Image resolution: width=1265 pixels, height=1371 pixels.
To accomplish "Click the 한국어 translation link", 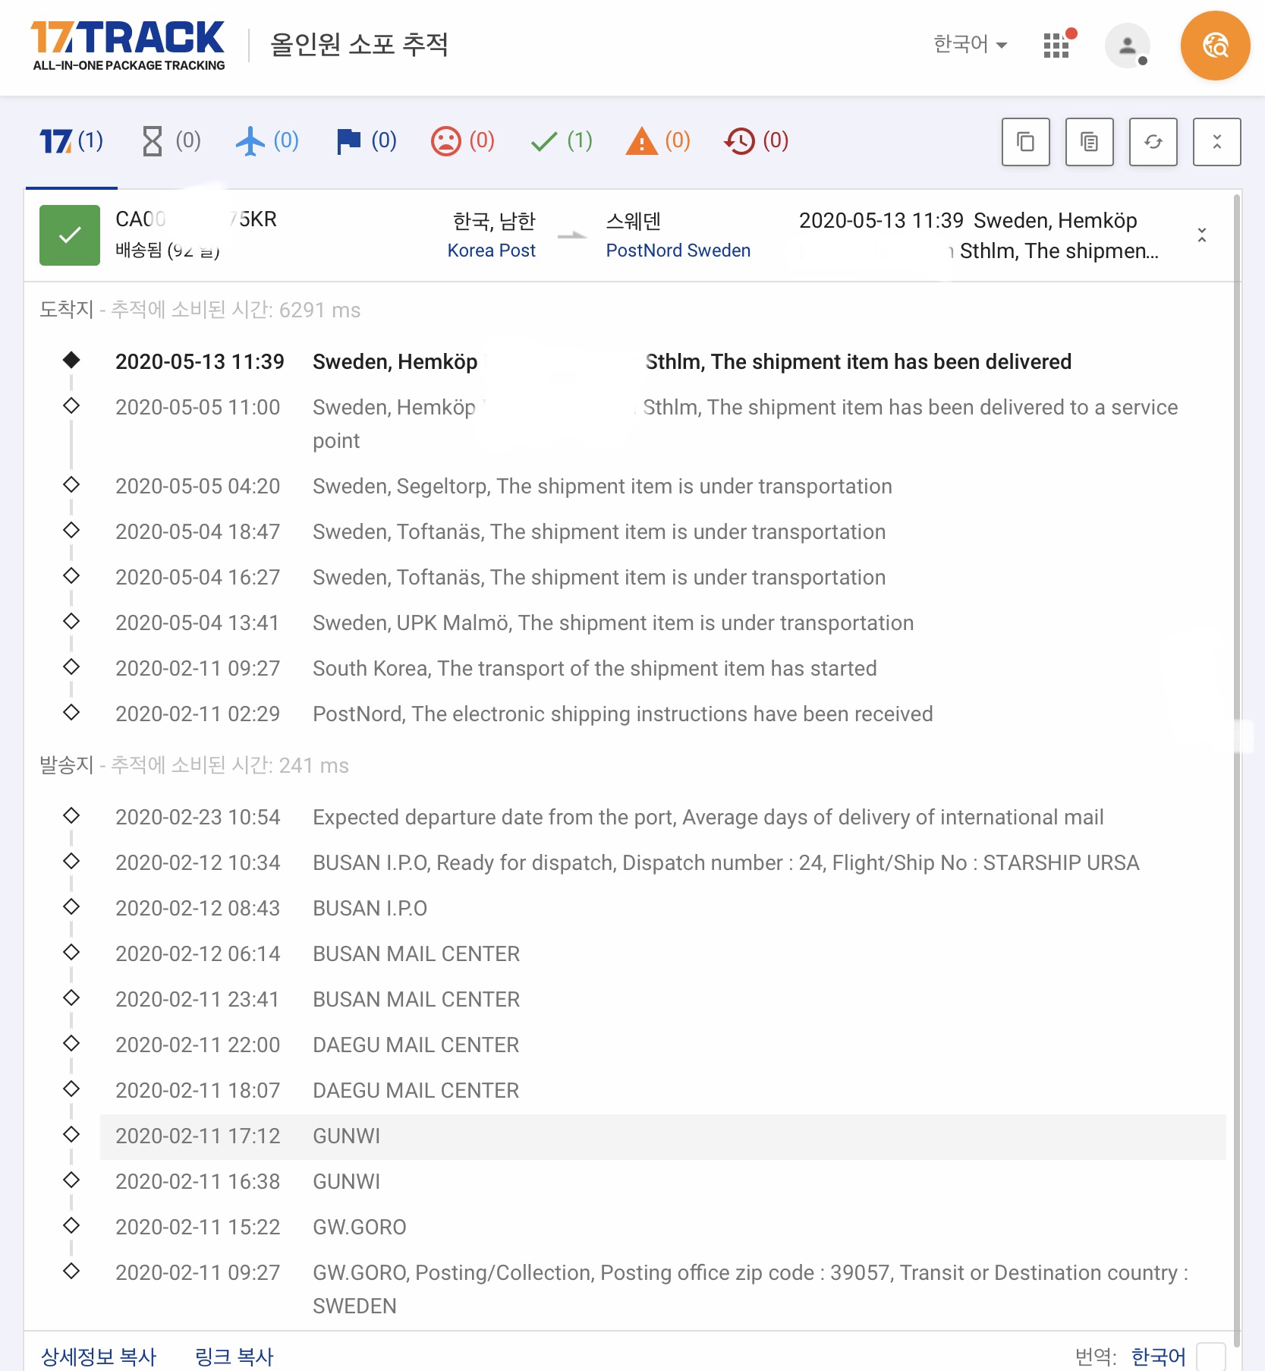I will pos(1158,1357).
